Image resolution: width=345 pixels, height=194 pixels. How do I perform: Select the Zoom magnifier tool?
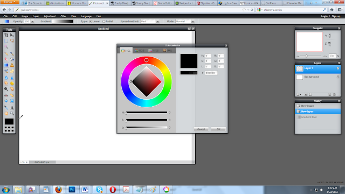[x=12, y=114]
